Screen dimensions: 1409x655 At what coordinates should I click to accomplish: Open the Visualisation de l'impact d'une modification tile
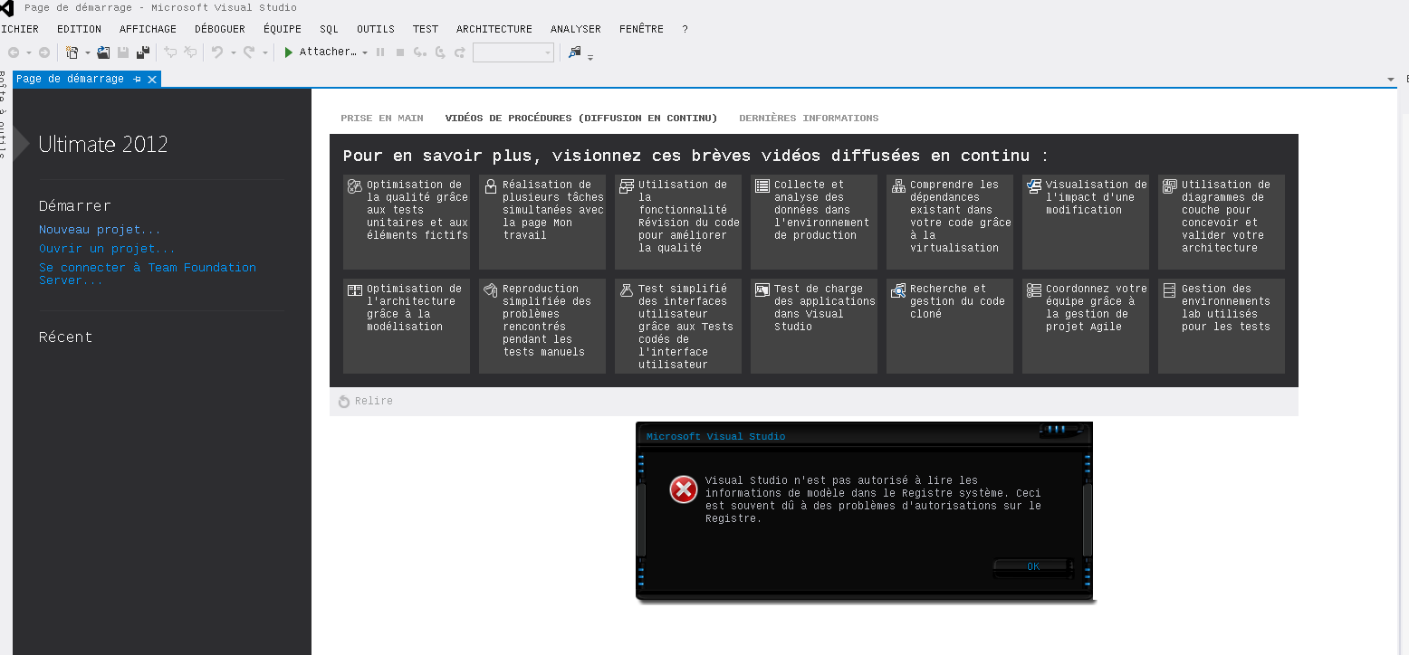(x=1086, y=222)
